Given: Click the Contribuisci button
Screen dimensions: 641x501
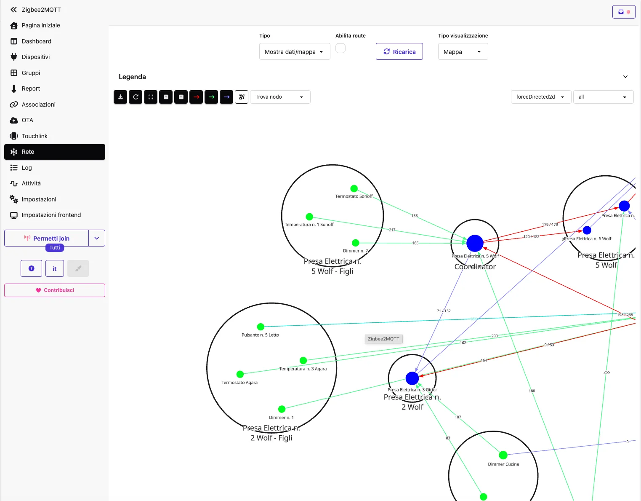Looking at the screenshot, I should pyautogui.click(x=55, y=290).
